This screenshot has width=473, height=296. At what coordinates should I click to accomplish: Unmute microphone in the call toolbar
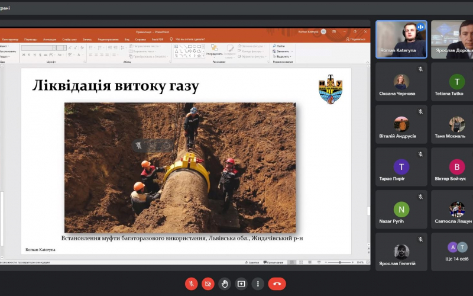click(191, 284)
